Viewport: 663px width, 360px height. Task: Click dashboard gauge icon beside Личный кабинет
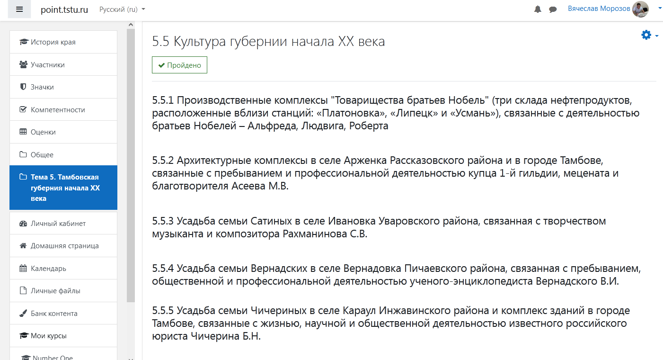tap(23, 223)
